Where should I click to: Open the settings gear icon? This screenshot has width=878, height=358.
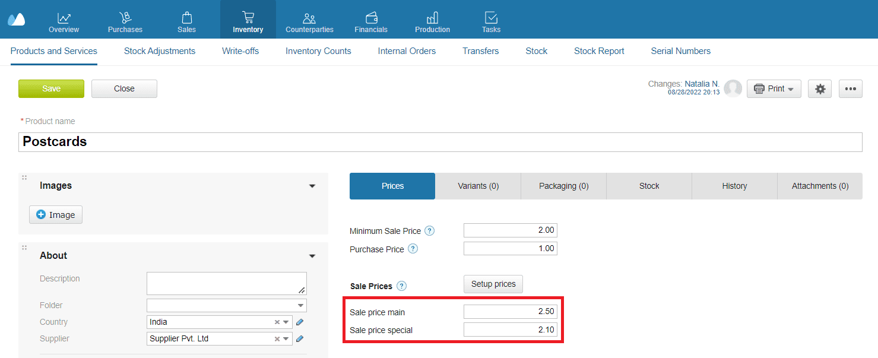(819, 88)
